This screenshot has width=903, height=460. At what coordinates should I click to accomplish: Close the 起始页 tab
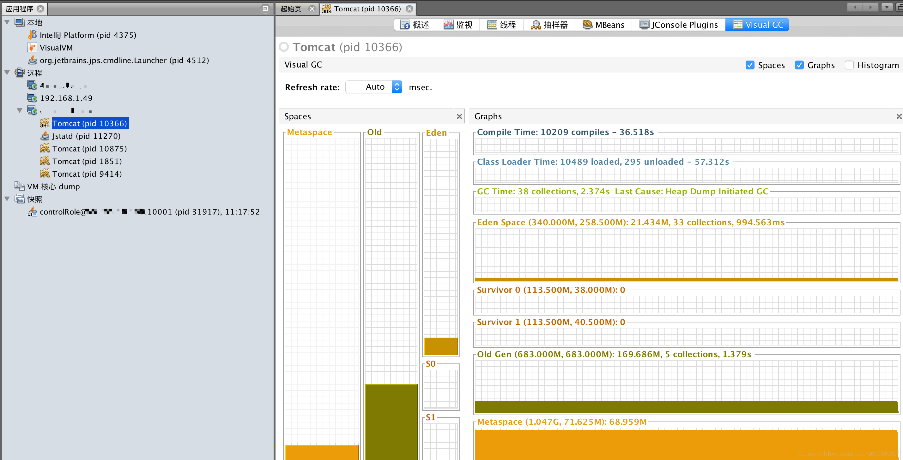[x=312, y=9]
